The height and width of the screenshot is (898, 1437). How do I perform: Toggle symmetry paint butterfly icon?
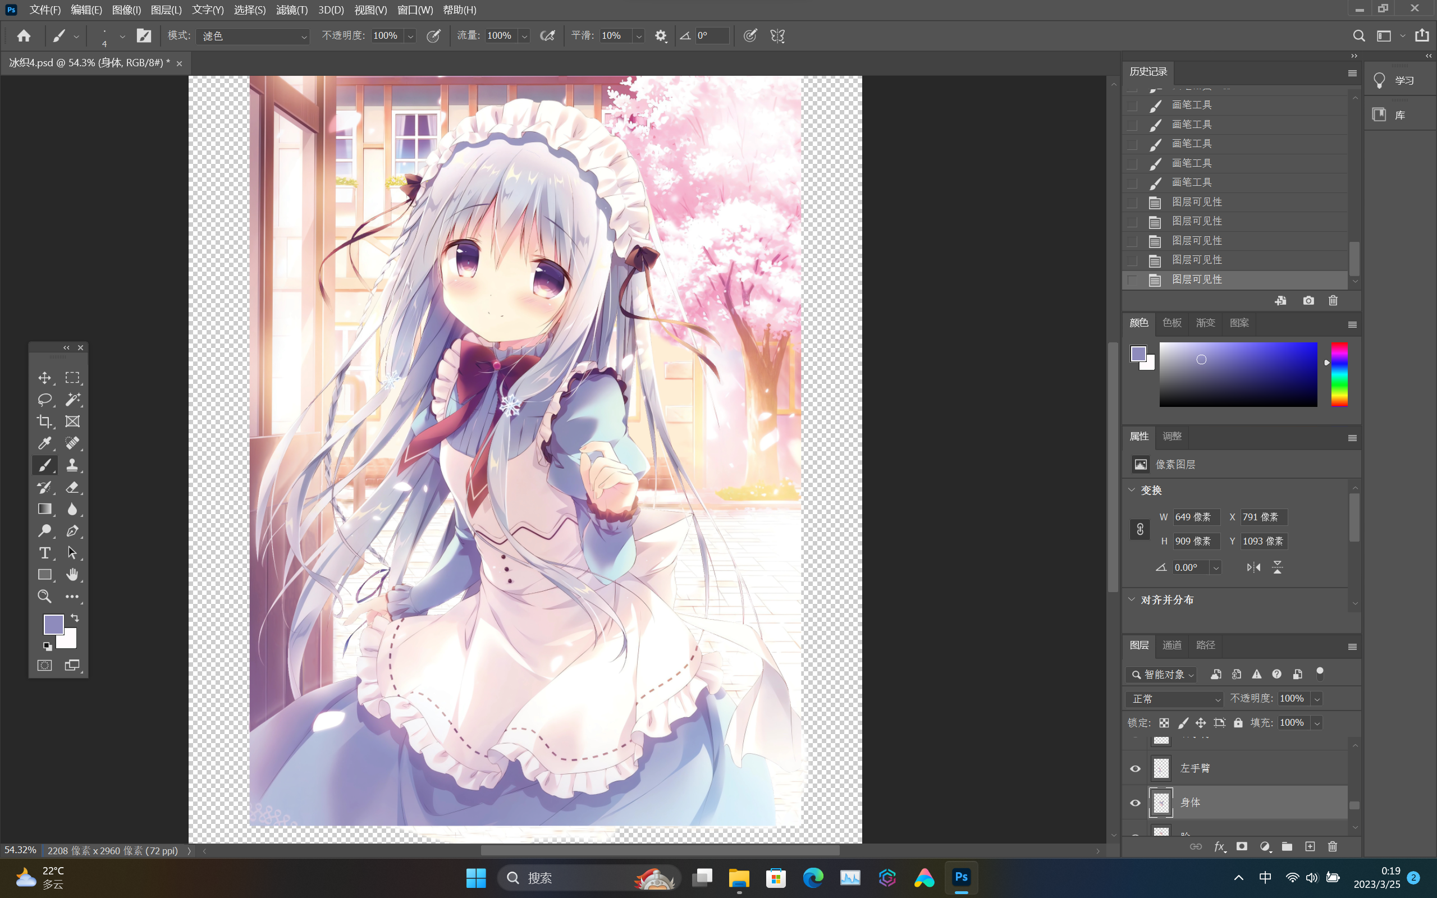click(778, 36)
